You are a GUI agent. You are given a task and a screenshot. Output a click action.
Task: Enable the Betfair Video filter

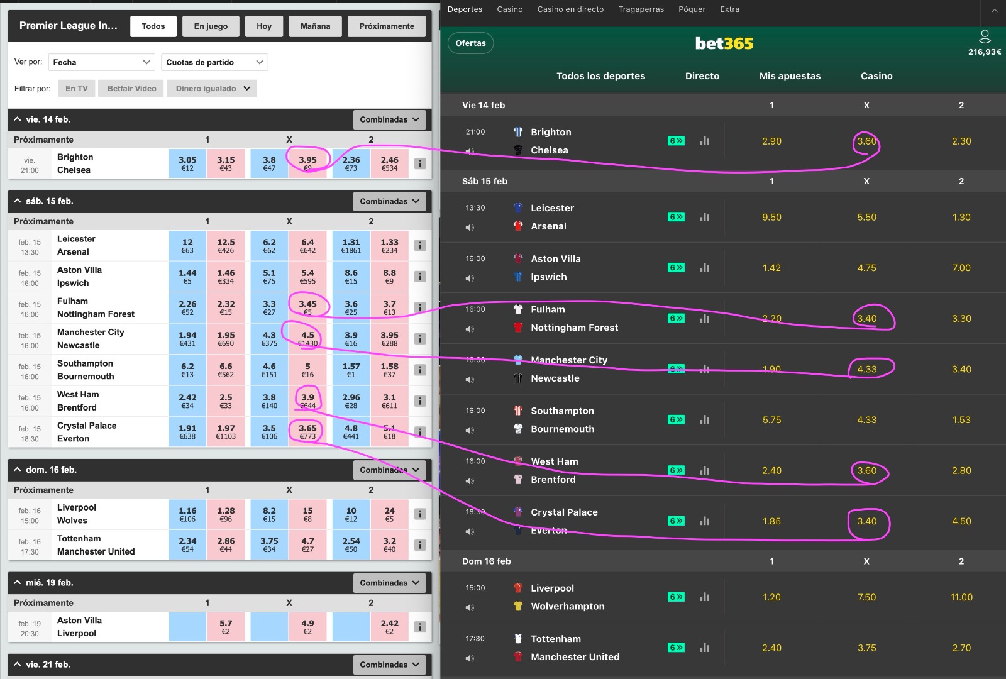(131, 88)
